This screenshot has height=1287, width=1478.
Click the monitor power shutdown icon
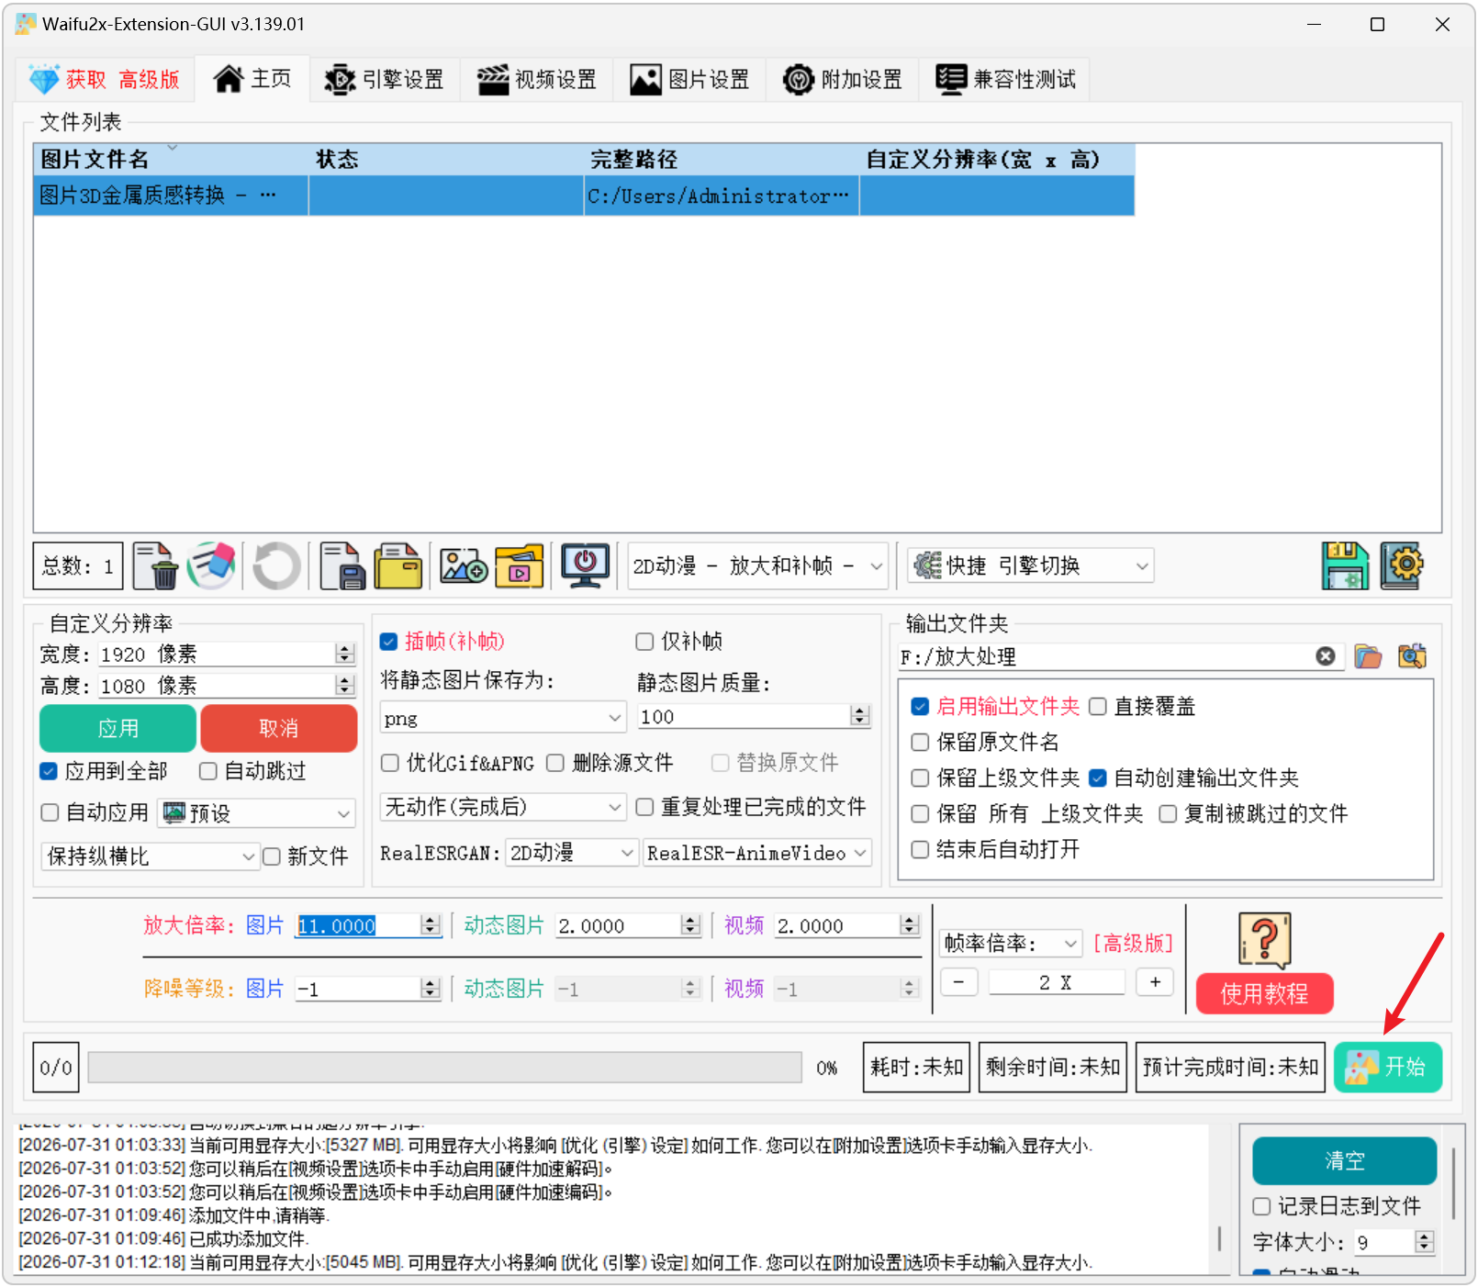tap(586, 565)
